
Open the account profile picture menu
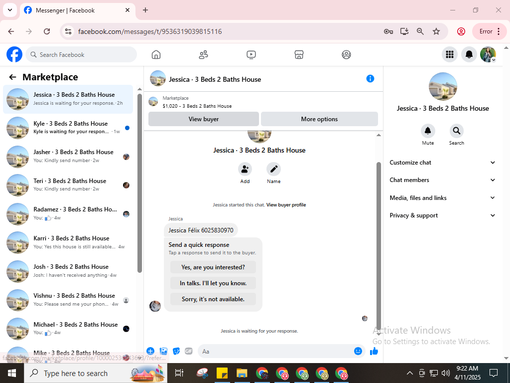pos(488,54)
